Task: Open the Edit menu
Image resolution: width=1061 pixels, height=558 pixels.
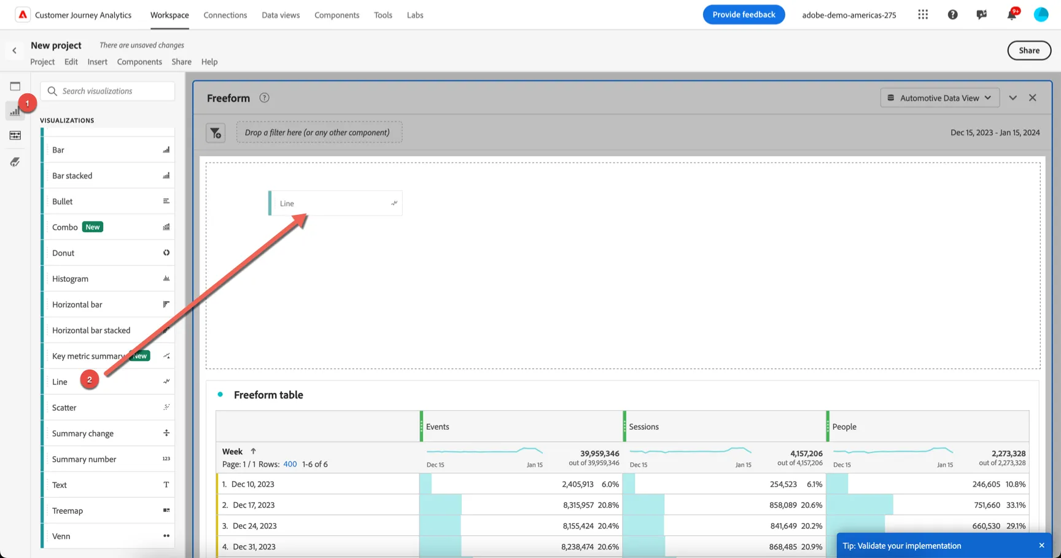Action: click(x=71, y=61)
